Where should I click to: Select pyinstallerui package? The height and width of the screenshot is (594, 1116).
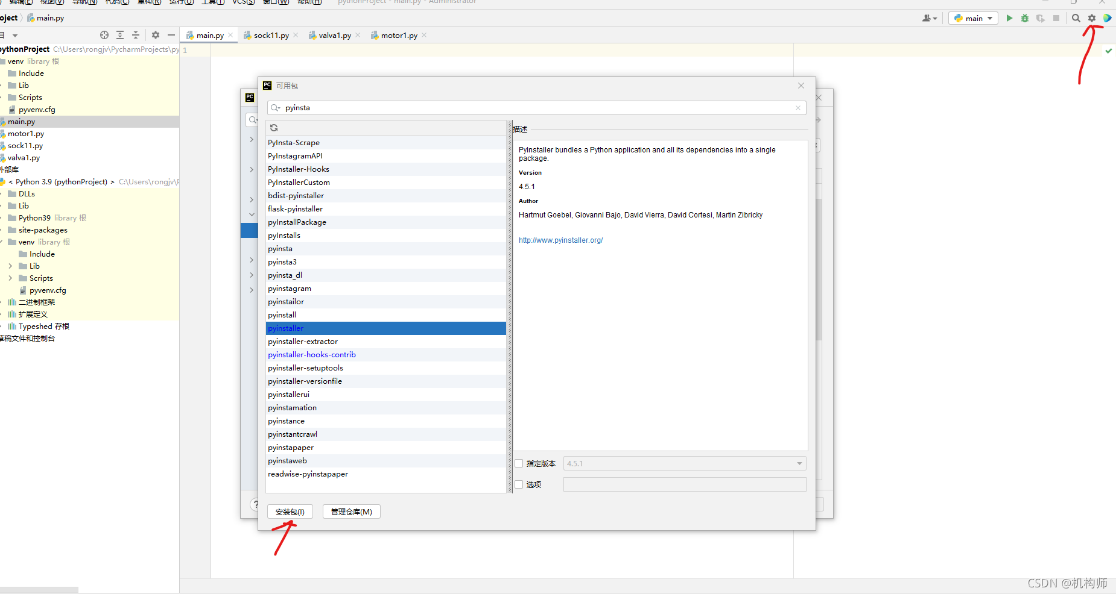tap(386, 395)
